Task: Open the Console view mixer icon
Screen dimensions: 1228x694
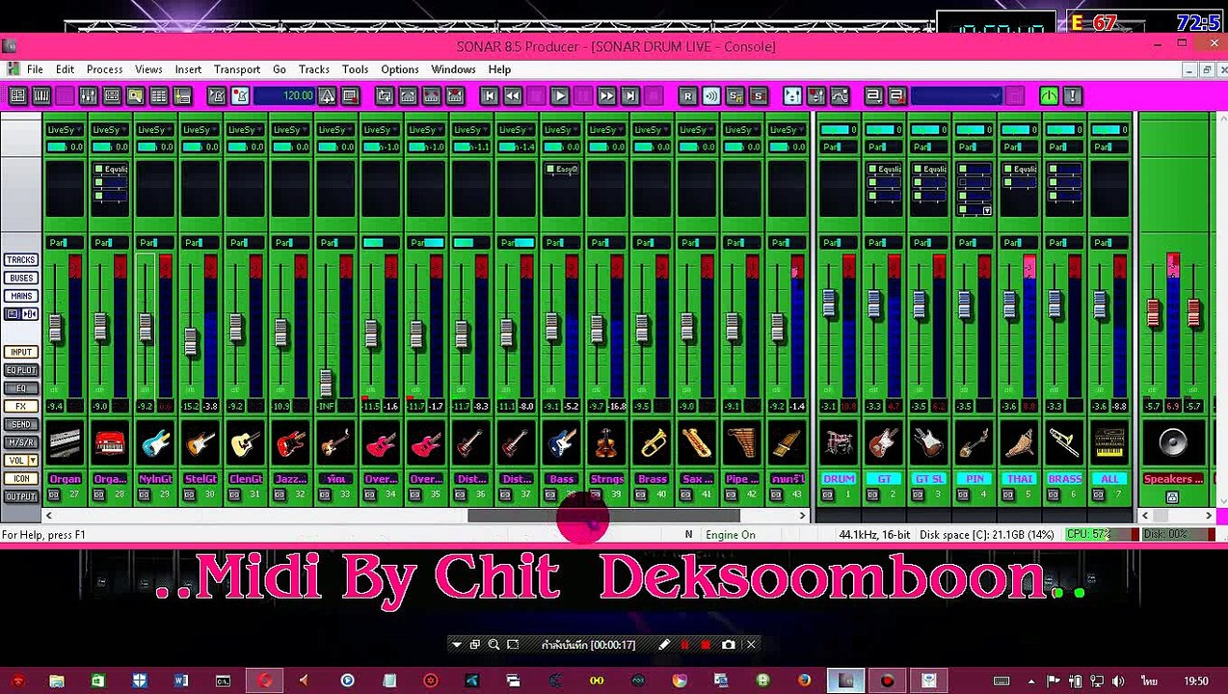Action: pyautogui.click(x=88, y=95)
